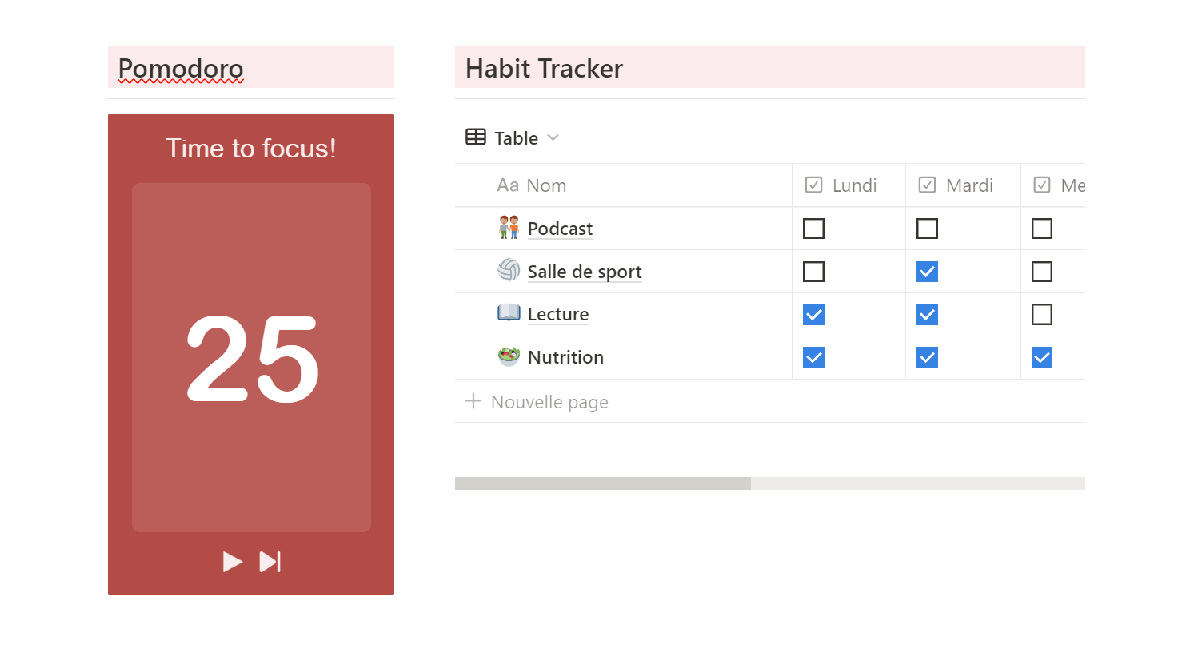1198x652 pixels.
Task: Click the checkbox type icon in Mardi header
Action: click(927, 185)
